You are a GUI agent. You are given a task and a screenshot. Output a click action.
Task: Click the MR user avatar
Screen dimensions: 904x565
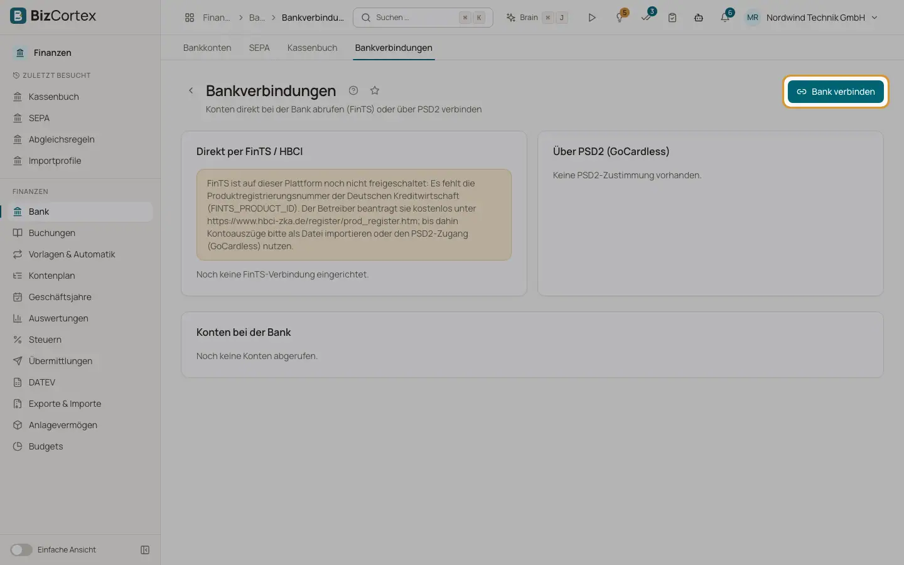(x=753, y=18)
